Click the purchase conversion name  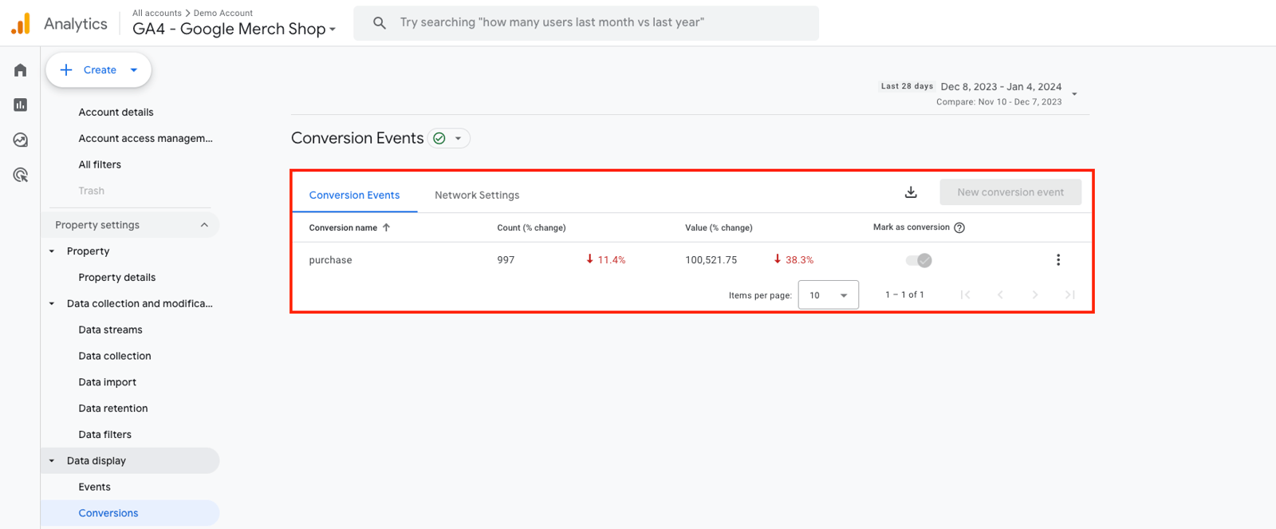click(x=330, y=260)
